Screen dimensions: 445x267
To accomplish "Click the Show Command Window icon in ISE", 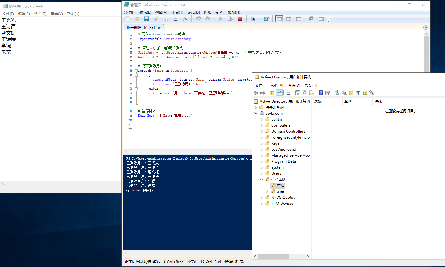I will pyautogui.click(x=312, y=19).
